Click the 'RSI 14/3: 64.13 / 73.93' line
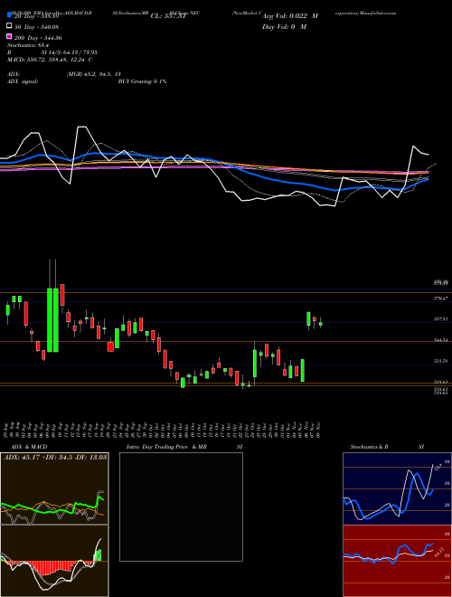 52,52
